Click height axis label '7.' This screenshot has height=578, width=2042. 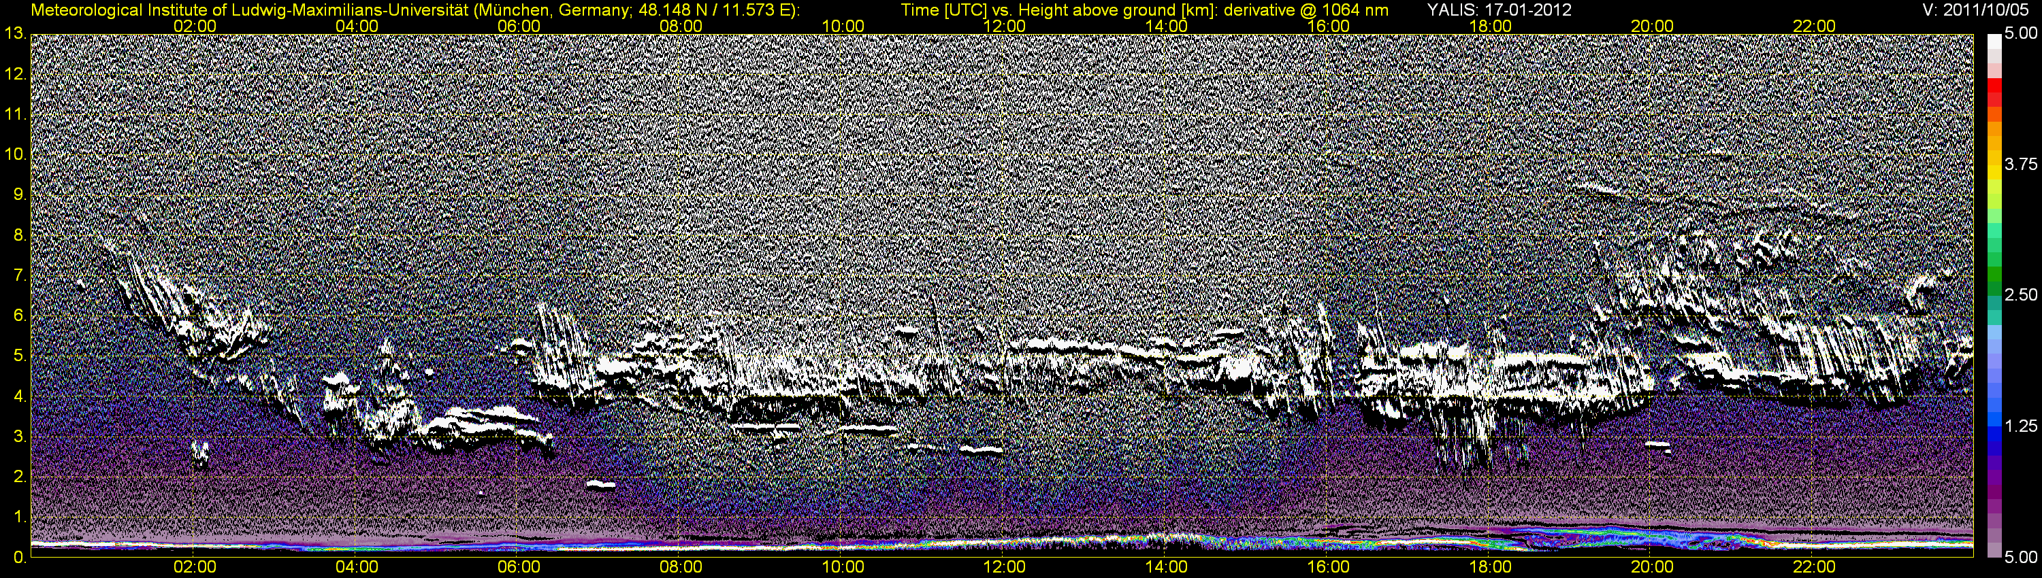pyautogui.click(x=20, y=275)
